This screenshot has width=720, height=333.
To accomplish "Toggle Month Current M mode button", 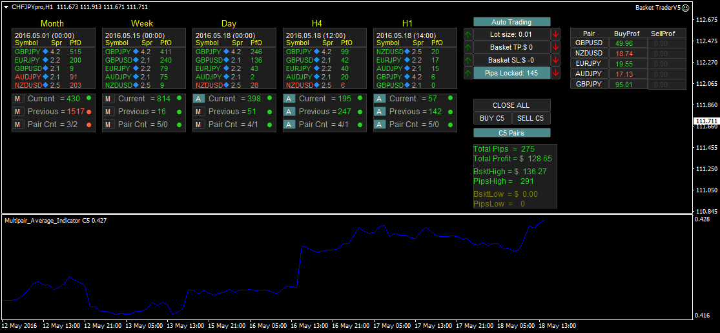I will (17, 99).
